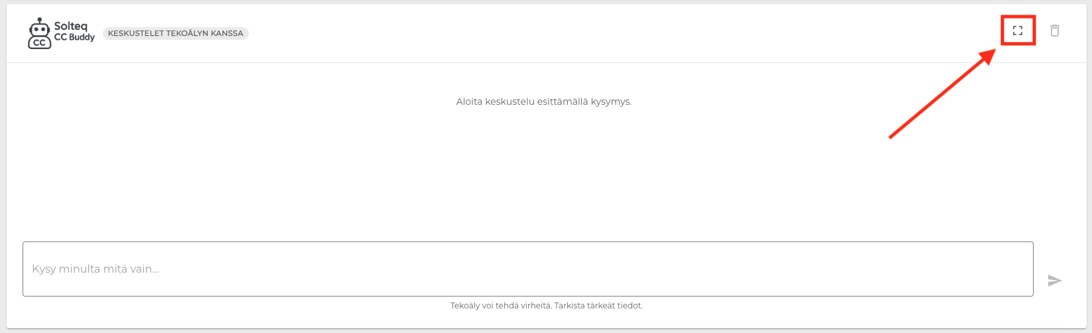
Task: Expand chat to fullscreen mode
Action: (1018, 31)
